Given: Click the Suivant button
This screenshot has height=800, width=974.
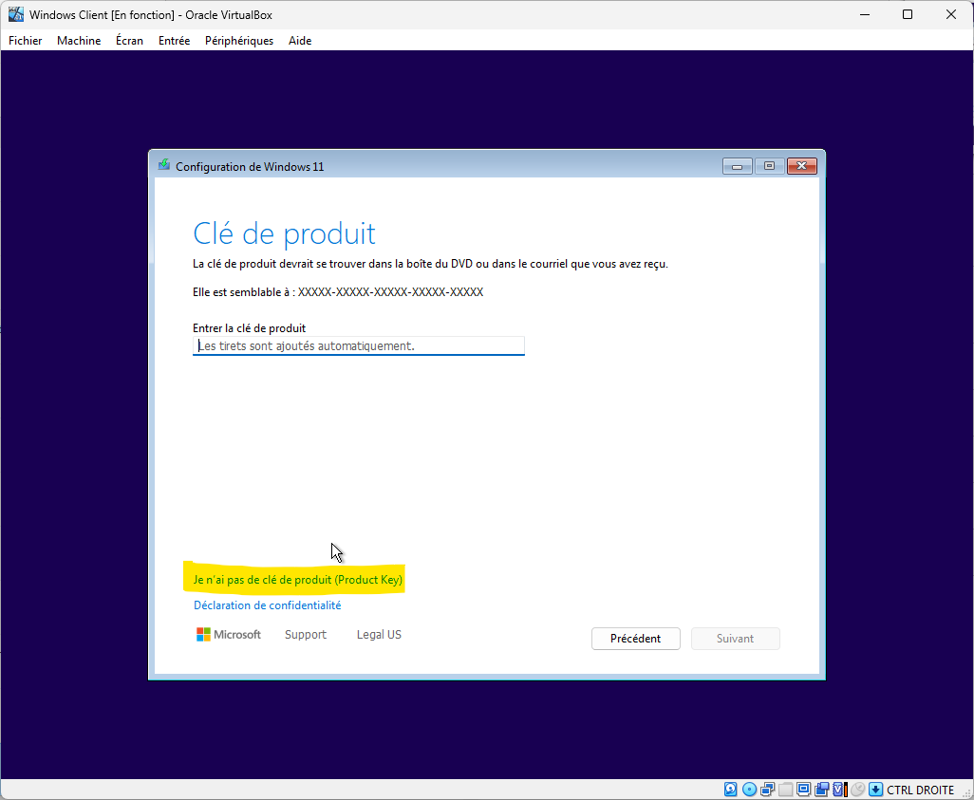Looking at the screenshot, I should point(736,639).
